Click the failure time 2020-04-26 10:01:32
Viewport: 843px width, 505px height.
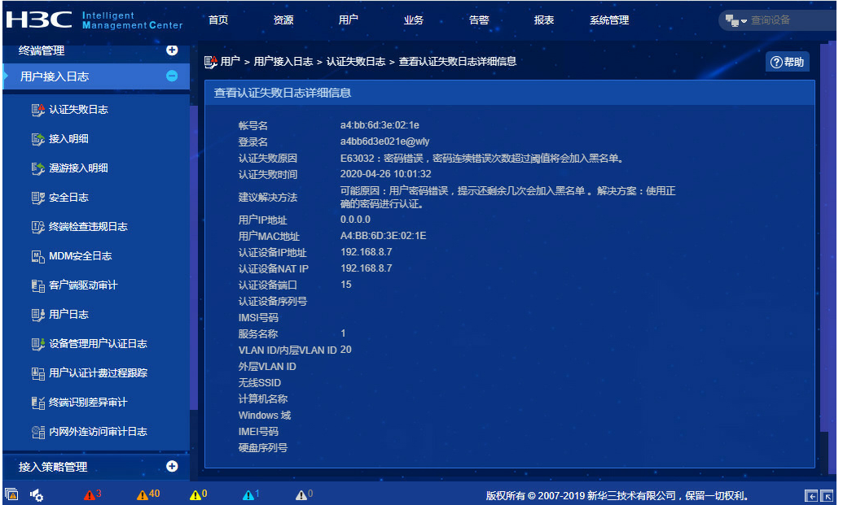[385, 174]
